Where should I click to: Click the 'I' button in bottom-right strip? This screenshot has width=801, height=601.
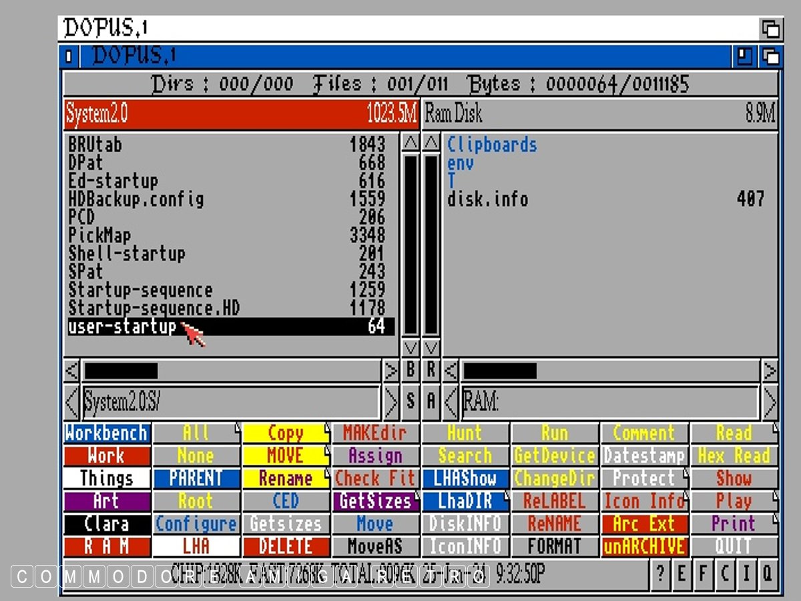click(746, 574)
